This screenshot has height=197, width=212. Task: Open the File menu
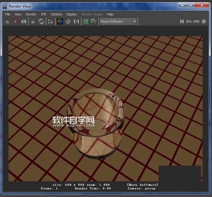(x=8, y=14)
